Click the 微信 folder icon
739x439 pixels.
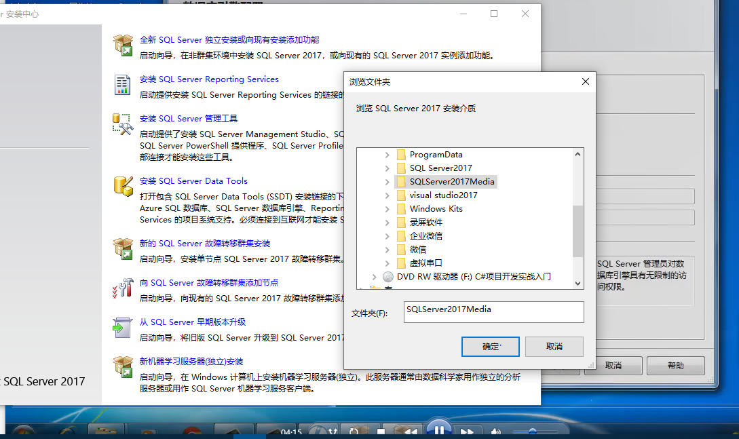click(x=401, y=250)
